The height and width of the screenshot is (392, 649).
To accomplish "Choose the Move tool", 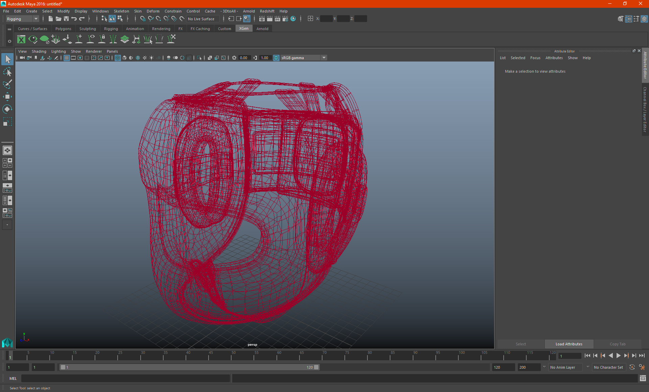I will point(7,97).
